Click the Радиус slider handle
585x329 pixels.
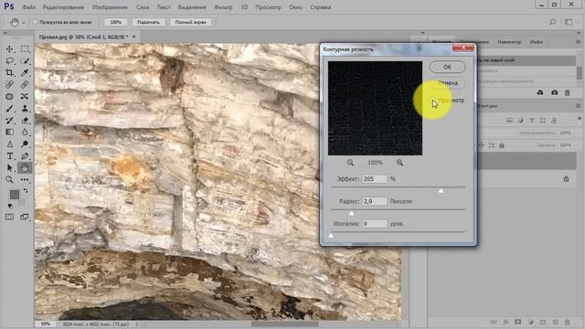coord(351,213)
